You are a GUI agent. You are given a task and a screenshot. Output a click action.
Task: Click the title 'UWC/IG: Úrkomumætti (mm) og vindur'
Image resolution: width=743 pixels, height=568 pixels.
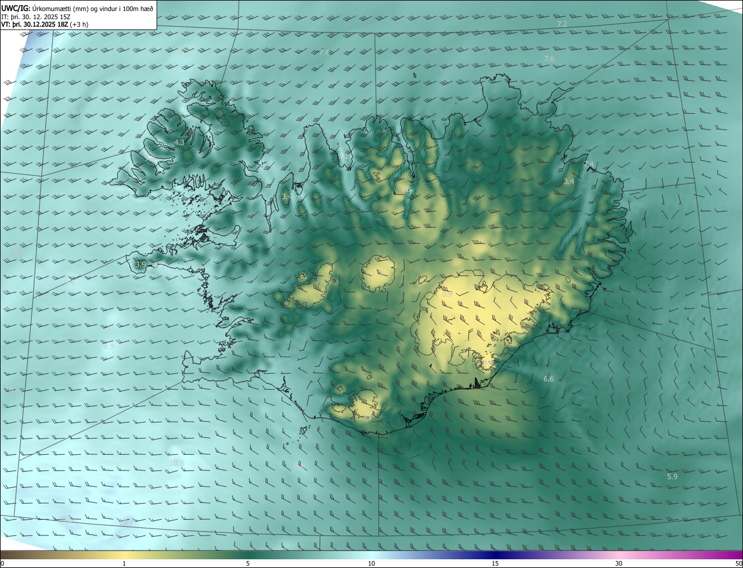pyautogui.click(x=77, y=8)
